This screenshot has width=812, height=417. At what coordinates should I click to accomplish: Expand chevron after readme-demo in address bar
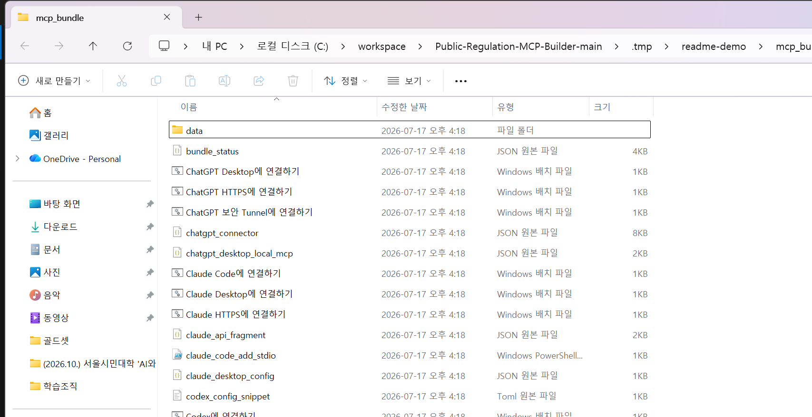[761, 47]
